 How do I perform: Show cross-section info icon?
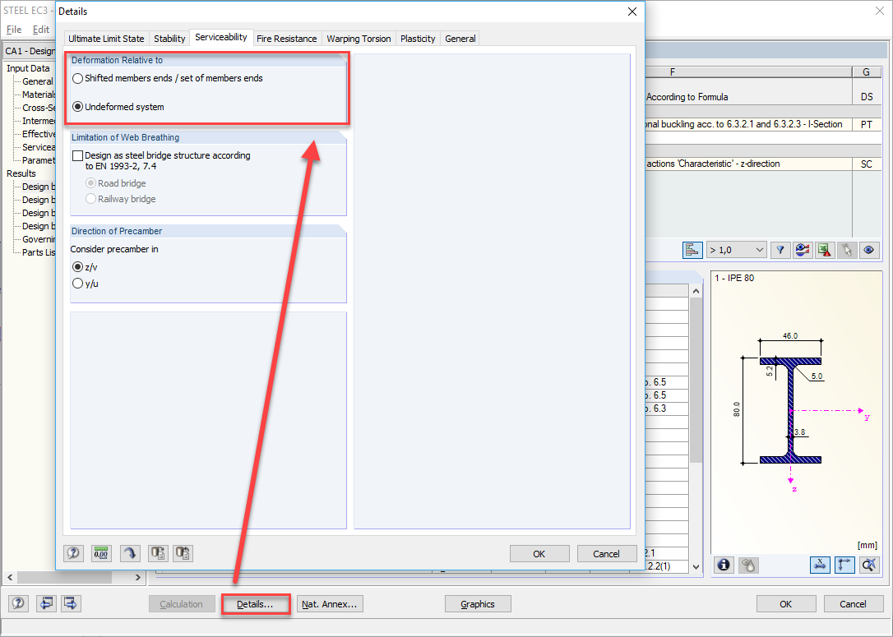pos(724,565)
